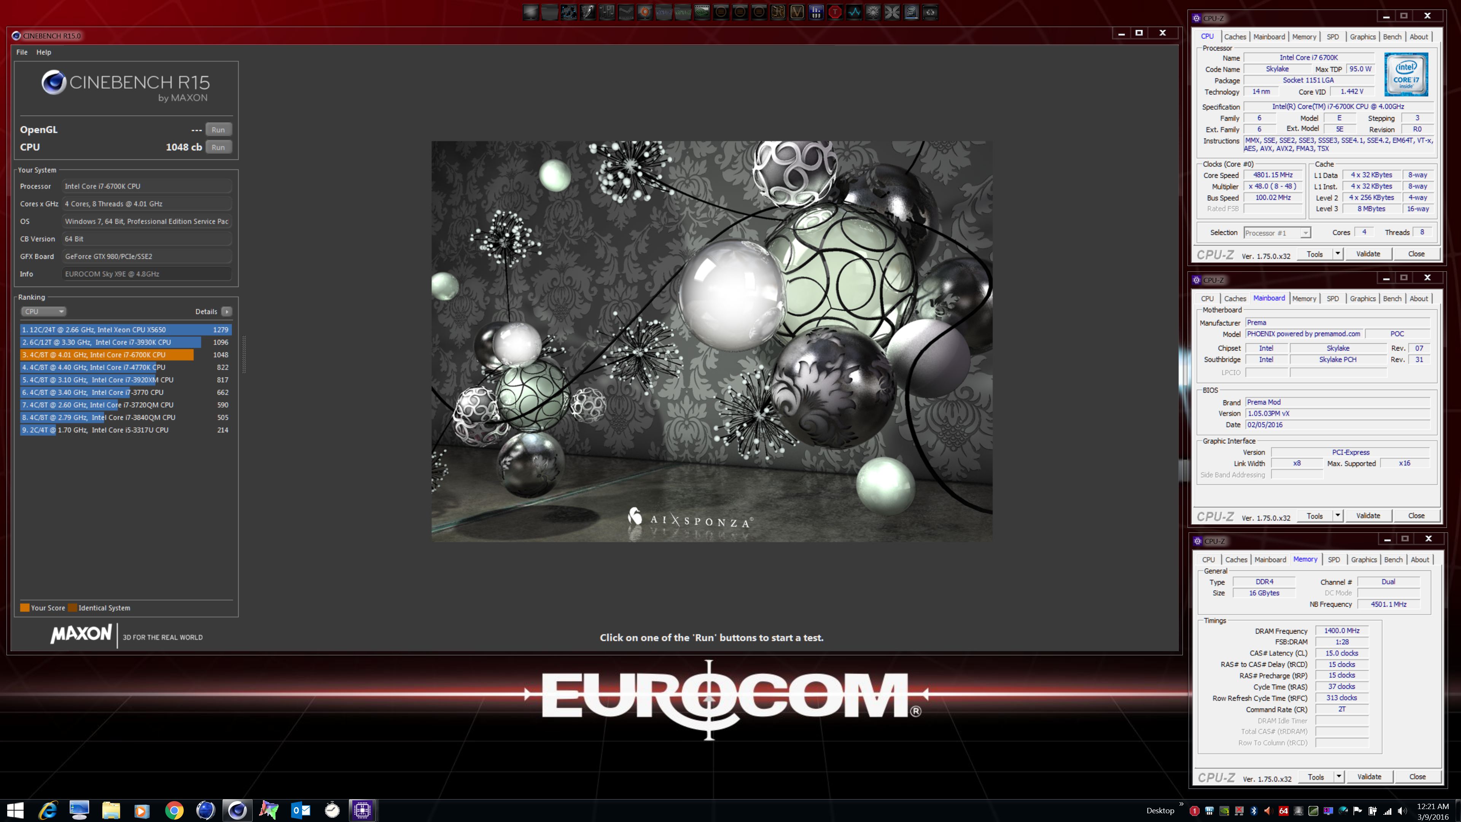The height and width of the screenshot is (822, 1461).
Task: Open the Recycle Bin icon in top dock
Action: pyautogui.click(x=930, y=12)
